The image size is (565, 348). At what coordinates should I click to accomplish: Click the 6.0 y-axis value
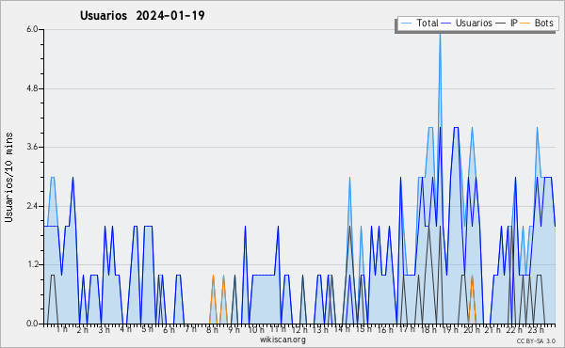pos(32,29)
